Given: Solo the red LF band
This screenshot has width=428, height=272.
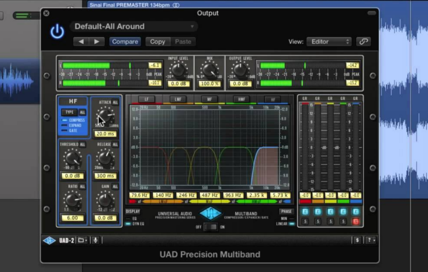Looking at the screenshot, I should [x=305, y=221].
